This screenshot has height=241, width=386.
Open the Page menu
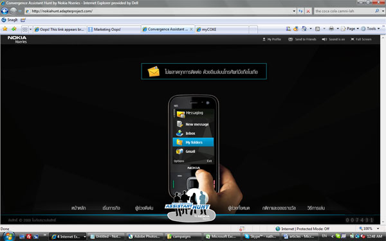(x=350, y=29)
